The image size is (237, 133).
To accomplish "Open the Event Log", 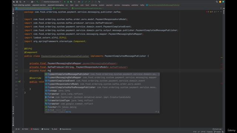I will coord(217,129).
